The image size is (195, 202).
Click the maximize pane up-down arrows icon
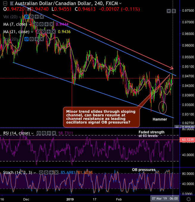(x=174, y=11)
